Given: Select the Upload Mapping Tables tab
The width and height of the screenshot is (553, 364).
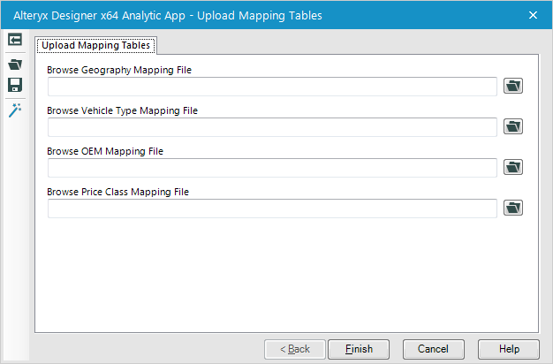Looking at the screenshot, I should [x=96, y=45].
